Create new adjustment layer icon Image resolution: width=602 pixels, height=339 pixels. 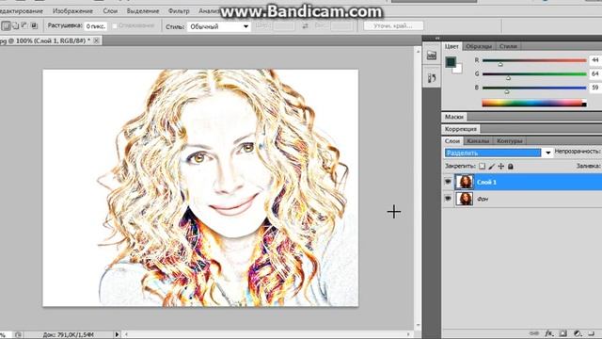point(578,333)
